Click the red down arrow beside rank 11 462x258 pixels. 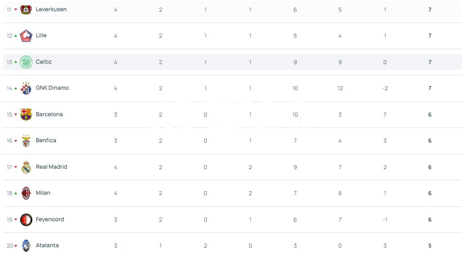[16, 10]
